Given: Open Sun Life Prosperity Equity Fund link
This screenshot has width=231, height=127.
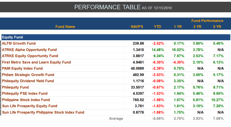Looking at the screenshot, I should click(x=29, y=106).
